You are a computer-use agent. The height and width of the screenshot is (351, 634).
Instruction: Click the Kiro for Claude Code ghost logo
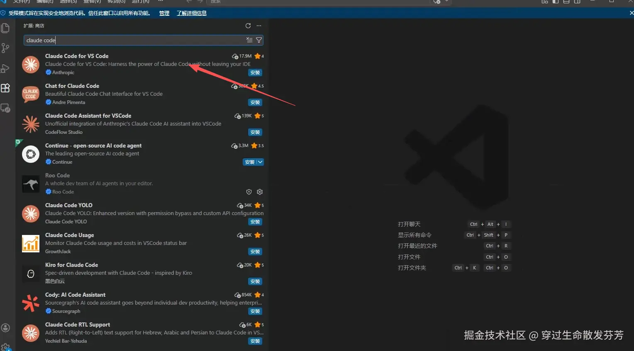click(x=31, y=274)
